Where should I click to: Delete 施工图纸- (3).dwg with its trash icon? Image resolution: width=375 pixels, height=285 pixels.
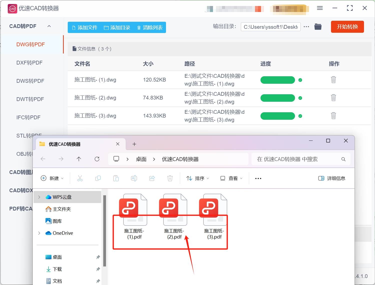pos(333,116)
